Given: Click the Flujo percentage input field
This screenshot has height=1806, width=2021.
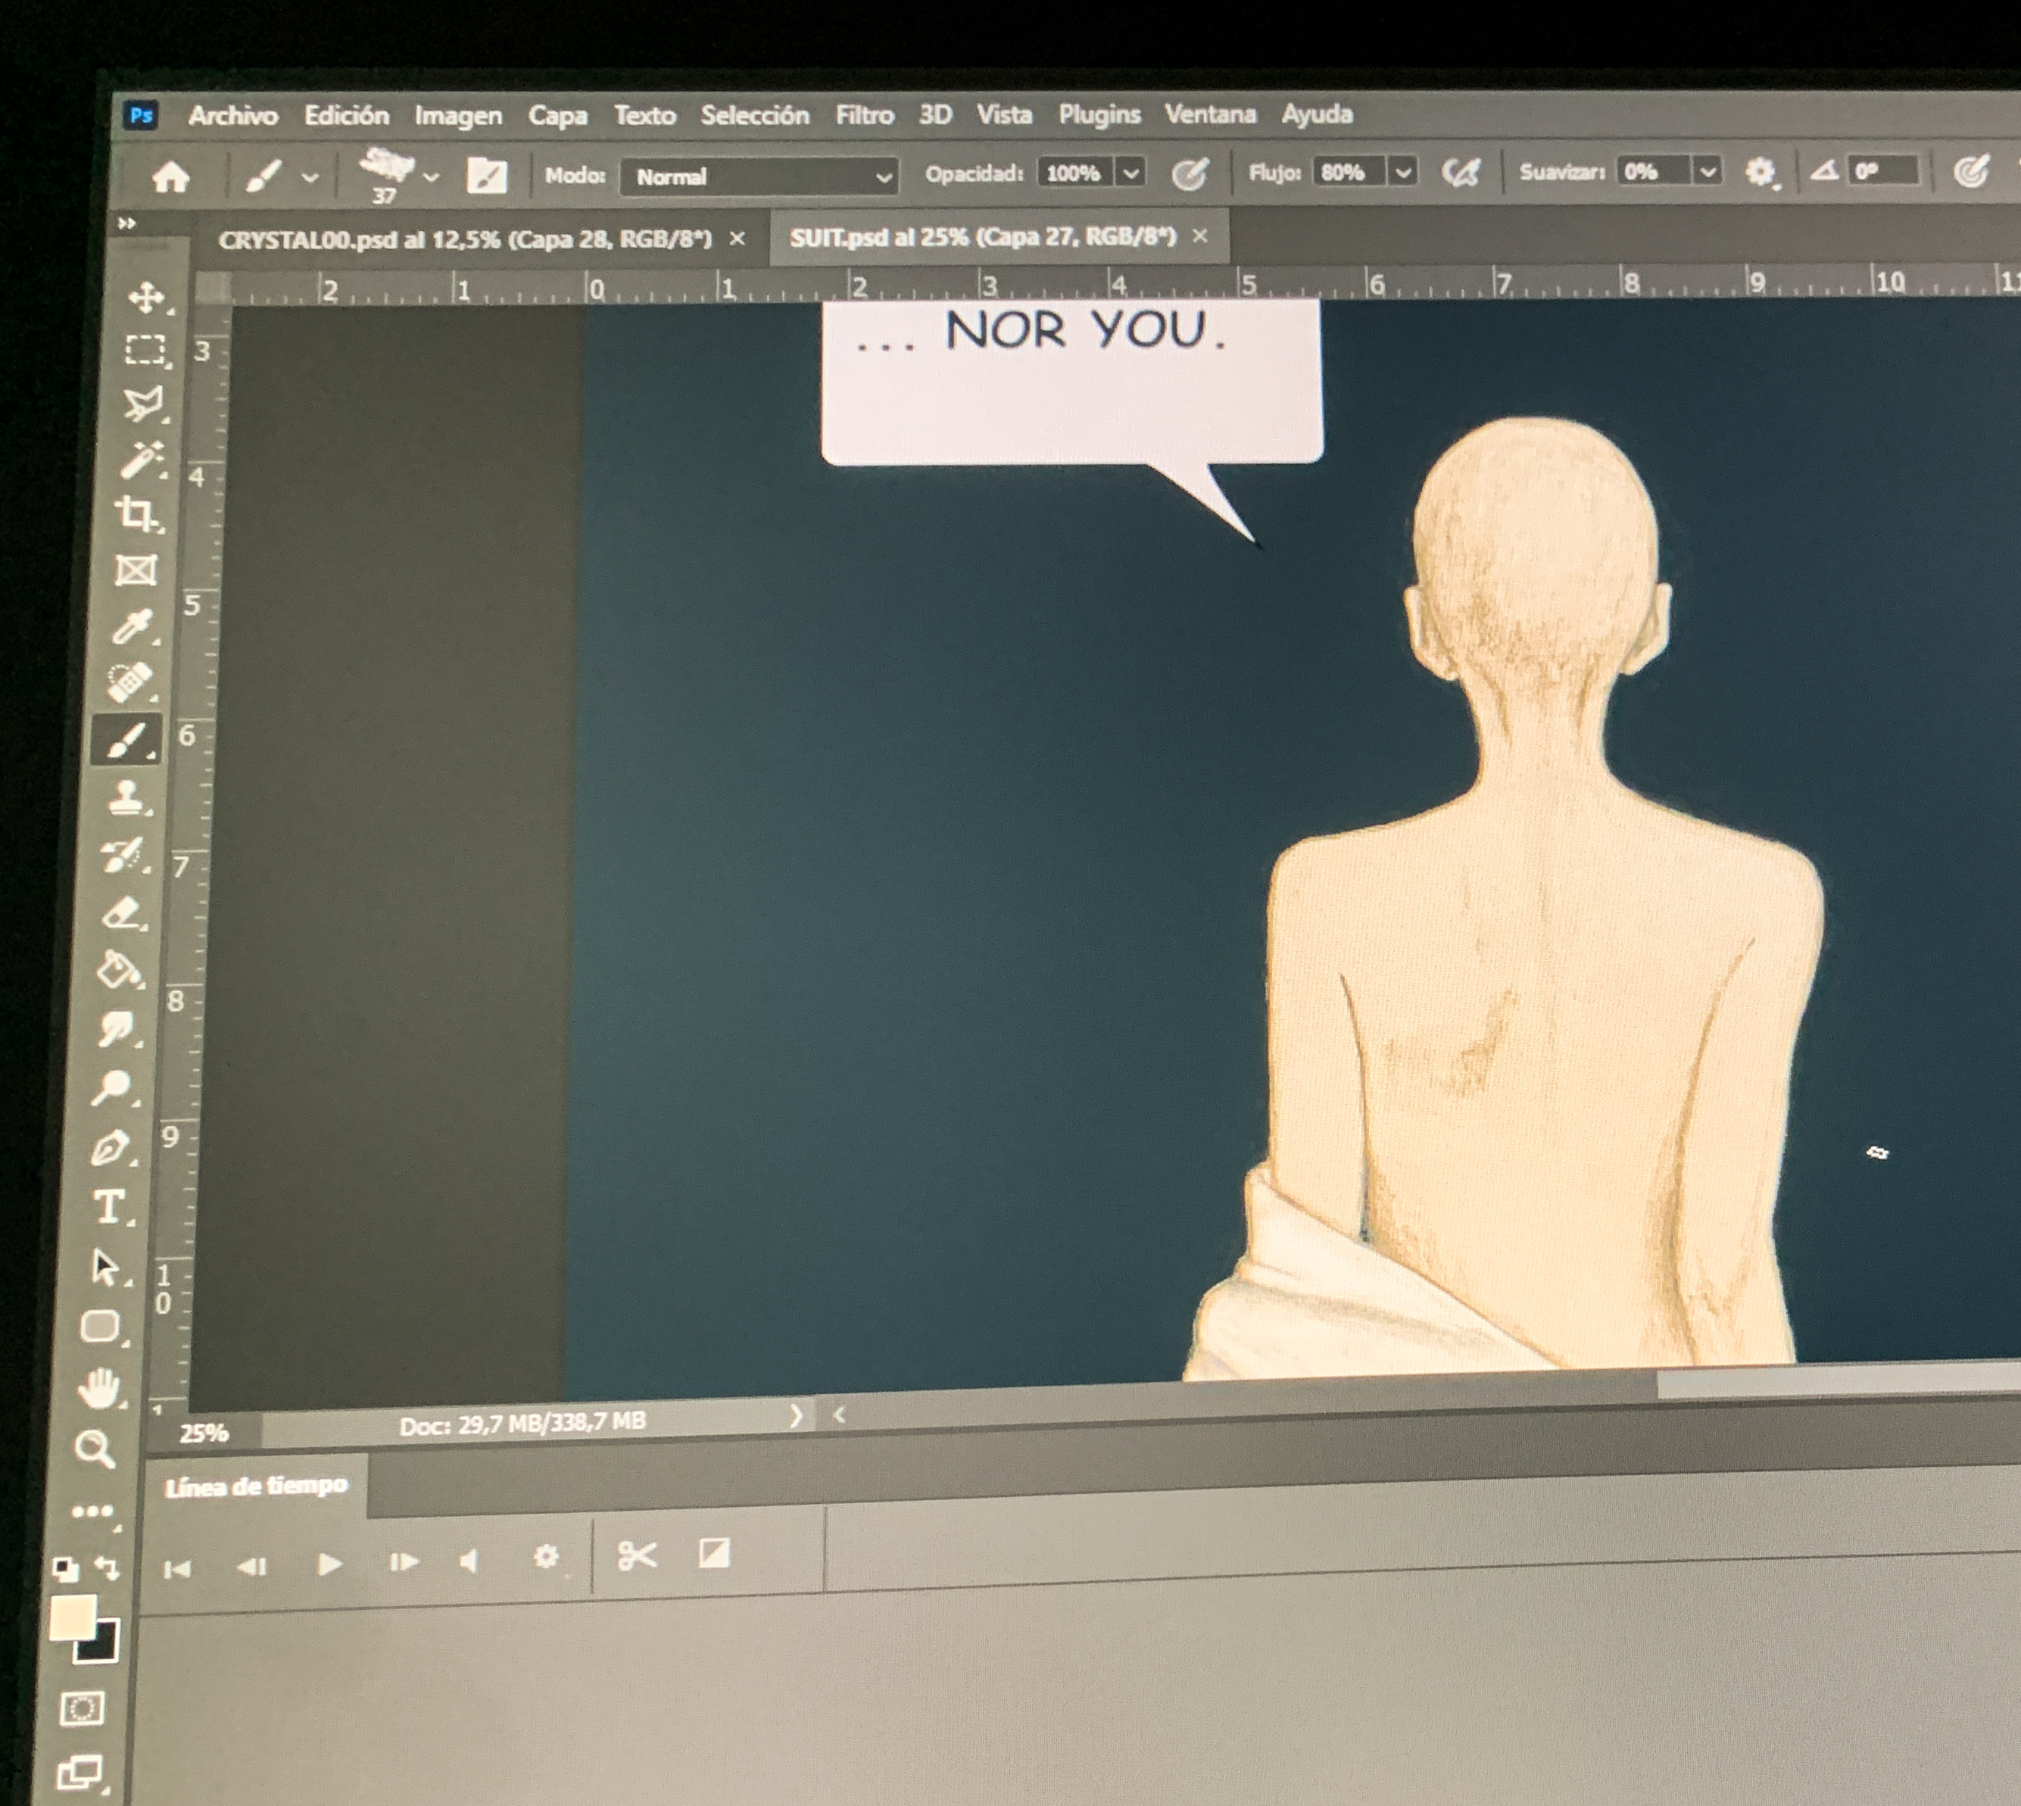Looking at the screenshot, I should click(1346, 173).
